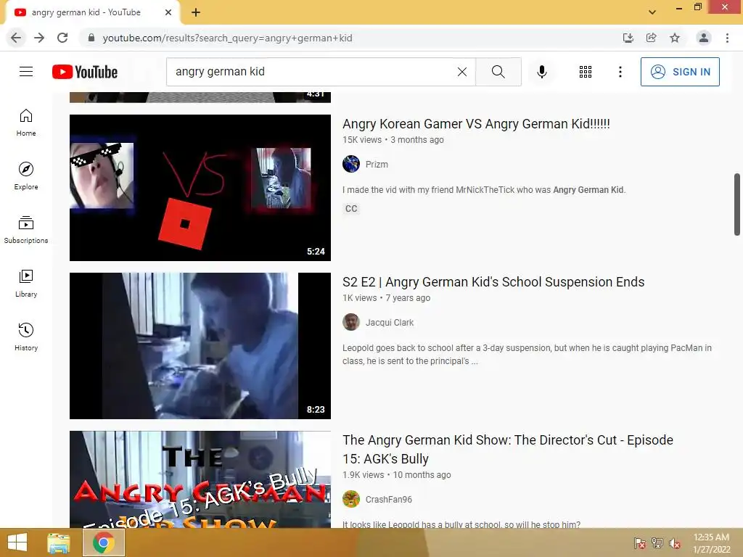
Task: Select the angry german kid - YouTube tab
Action: click(x=92, y=12)
